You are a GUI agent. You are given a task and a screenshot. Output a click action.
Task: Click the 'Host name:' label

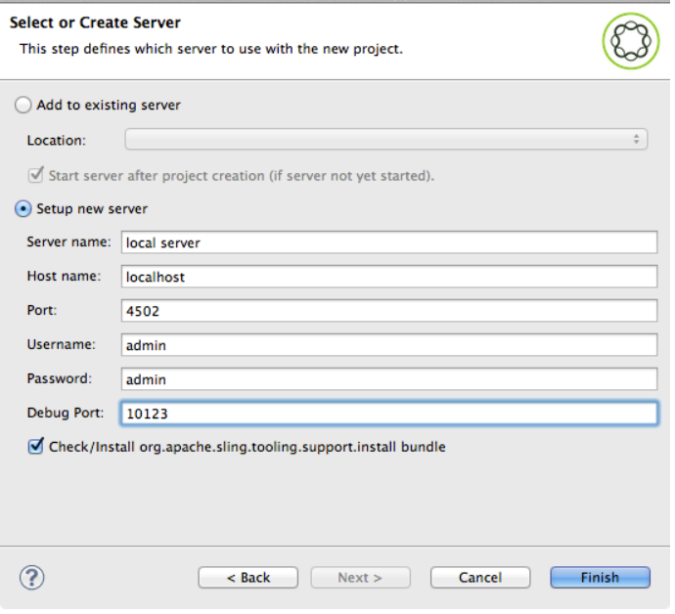tap(64, 277)
